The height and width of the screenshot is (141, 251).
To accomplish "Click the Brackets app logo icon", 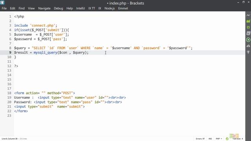I will point(2,3).
